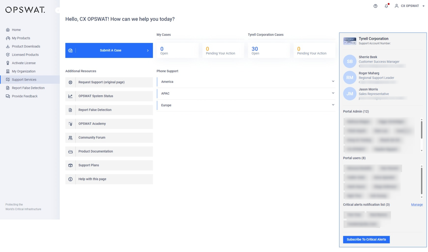Click the My Organization building icon
Viewport: 428px width, 252px height.
(x=8, y=71)
